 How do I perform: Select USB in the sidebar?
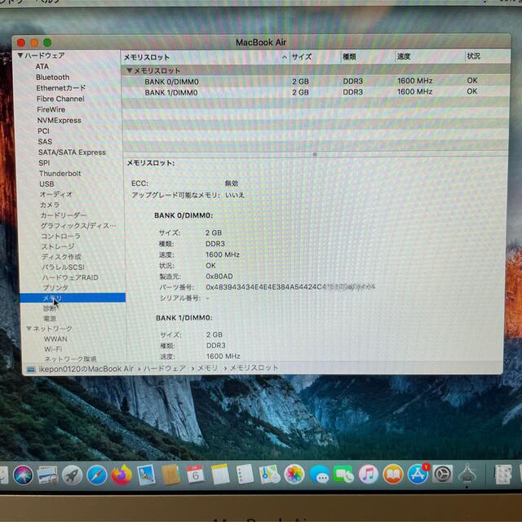tap(46, 184)
